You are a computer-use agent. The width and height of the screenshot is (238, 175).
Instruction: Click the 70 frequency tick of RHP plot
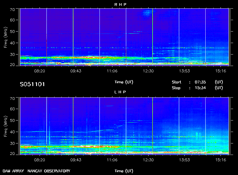click(12, 9)
